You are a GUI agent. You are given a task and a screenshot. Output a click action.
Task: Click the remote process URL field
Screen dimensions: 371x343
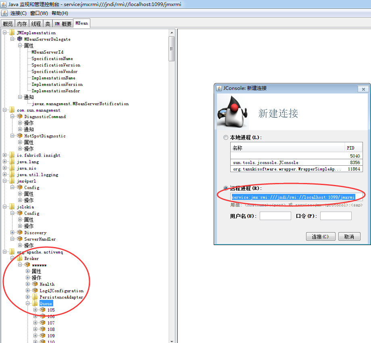click(x=296, y=197)
